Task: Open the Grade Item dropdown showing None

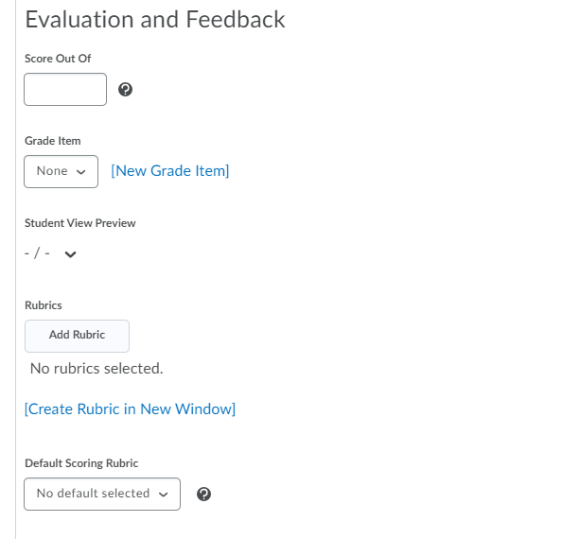Action: [61, 171]
